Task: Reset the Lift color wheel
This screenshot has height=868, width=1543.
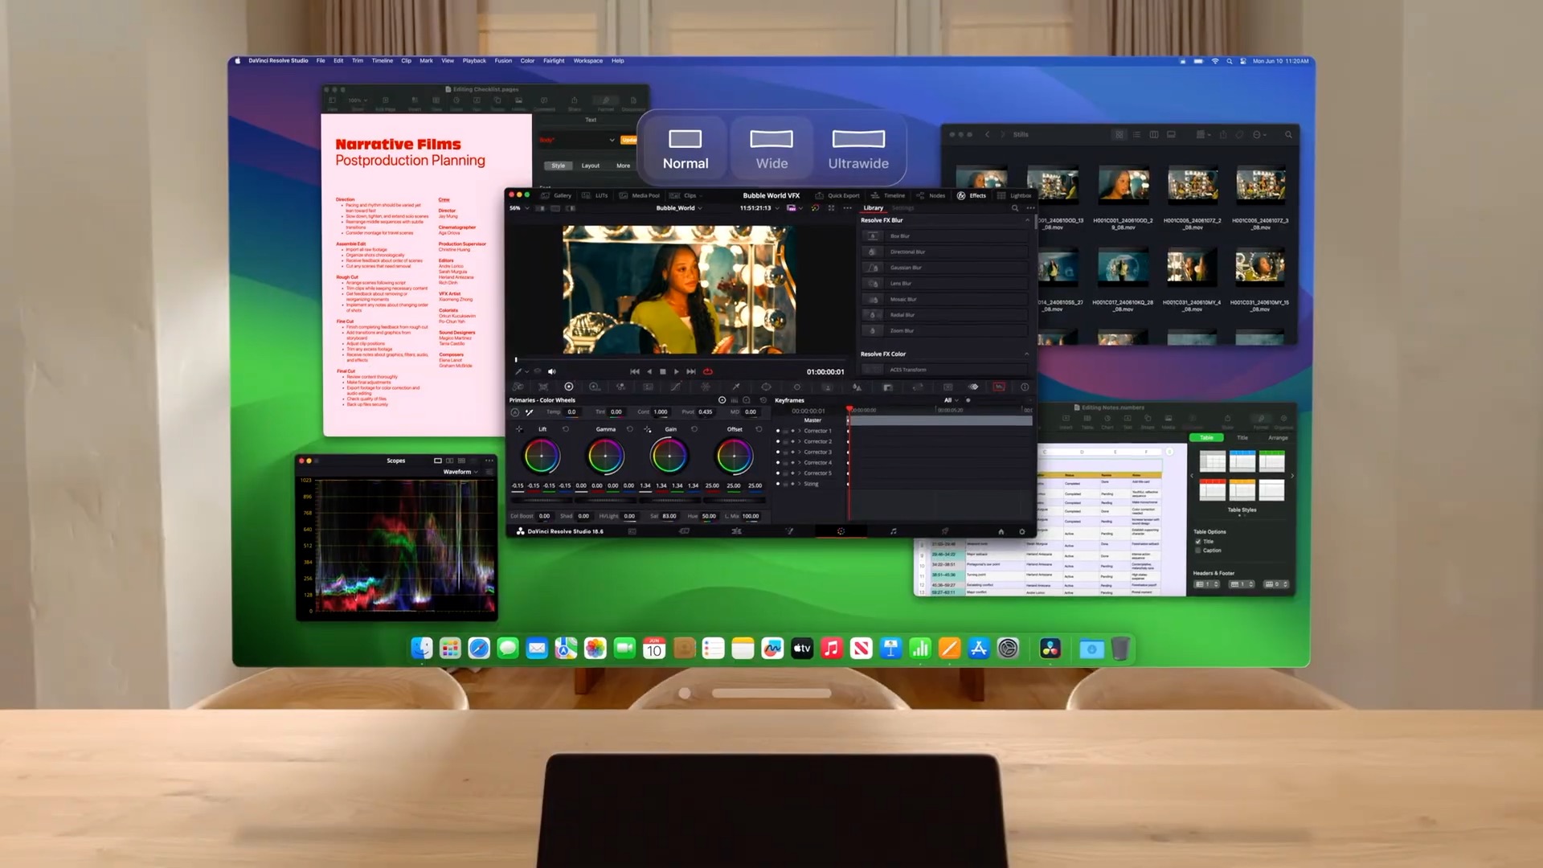Action: [x=566, y=429]
